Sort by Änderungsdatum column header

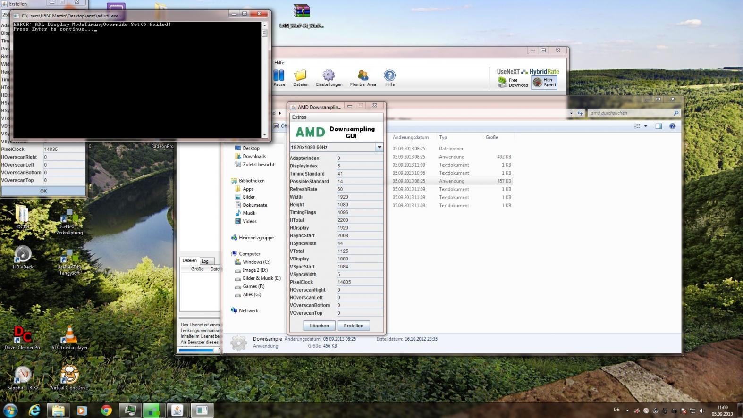tap(411, 137)
